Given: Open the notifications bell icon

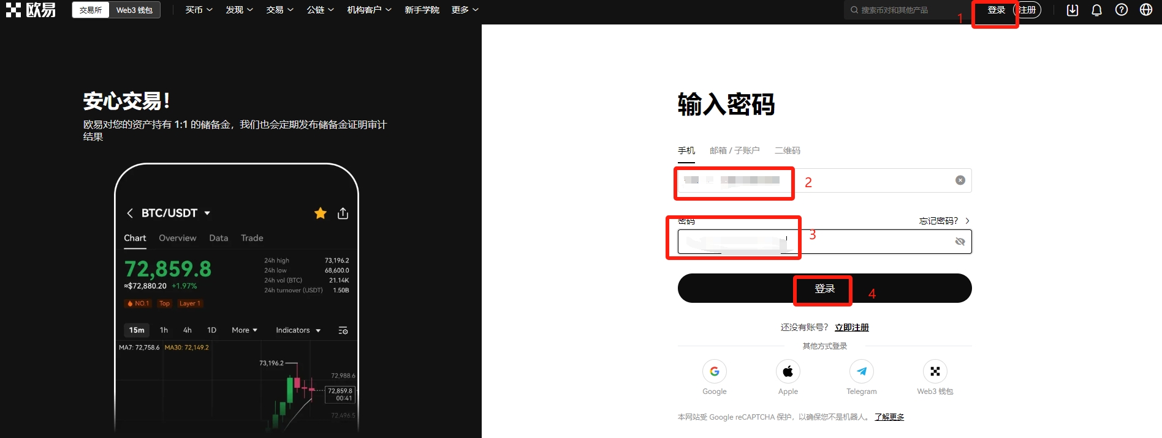Looking at the screenshot, I should [1097, 10].
